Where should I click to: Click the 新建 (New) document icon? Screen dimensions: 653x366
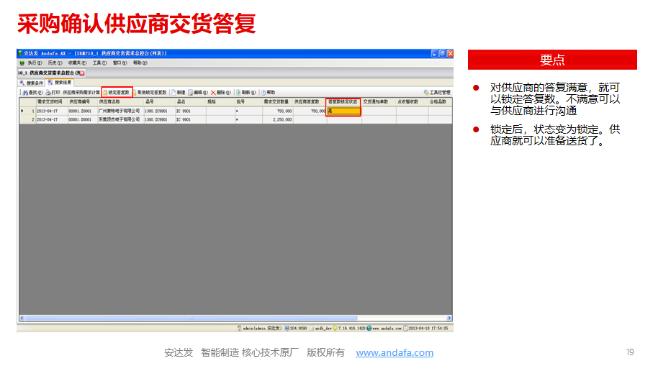(x=174, y=93)
